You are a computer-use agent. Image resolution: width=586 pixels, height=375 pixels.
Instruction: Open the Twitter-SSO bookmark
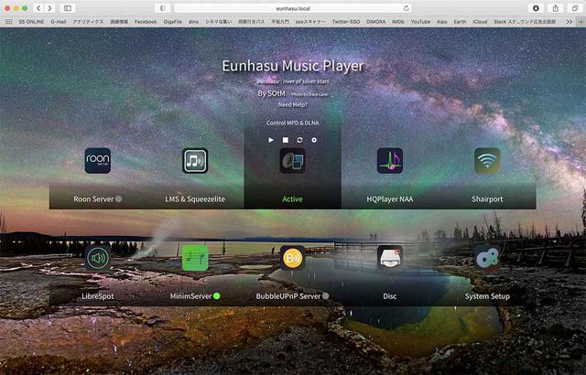click(346, 22)
